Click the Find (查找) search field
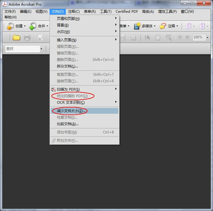 23,49
